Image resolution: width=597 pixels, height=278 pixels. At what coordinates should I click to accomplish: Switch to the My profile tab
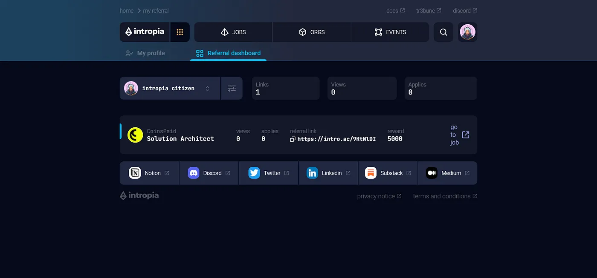pyautogui.click(x=145, y=53)
